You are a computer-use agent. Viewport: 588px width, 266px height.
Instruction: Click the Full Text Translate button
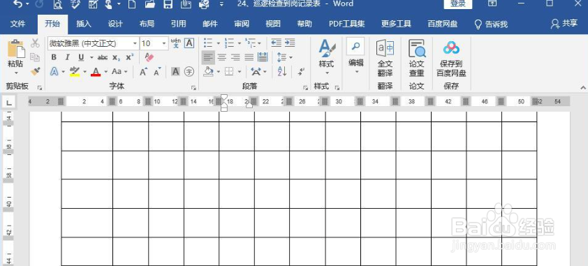(385, 58)
